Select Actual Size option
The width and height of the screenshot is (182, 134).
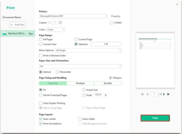point(84,90)
